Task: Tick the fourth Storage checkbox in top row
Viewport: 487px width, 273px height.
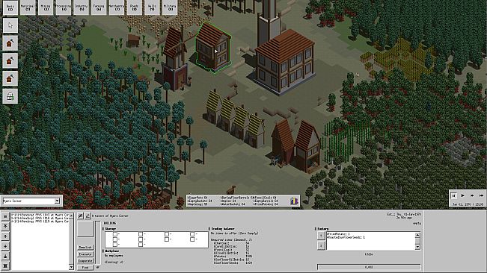Action: pyautogui.click(x=192, y=234)
